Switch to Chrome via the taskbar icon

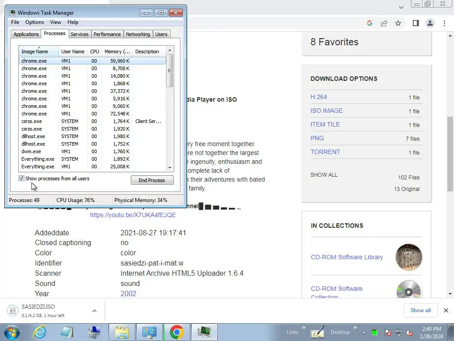point(177,332)
